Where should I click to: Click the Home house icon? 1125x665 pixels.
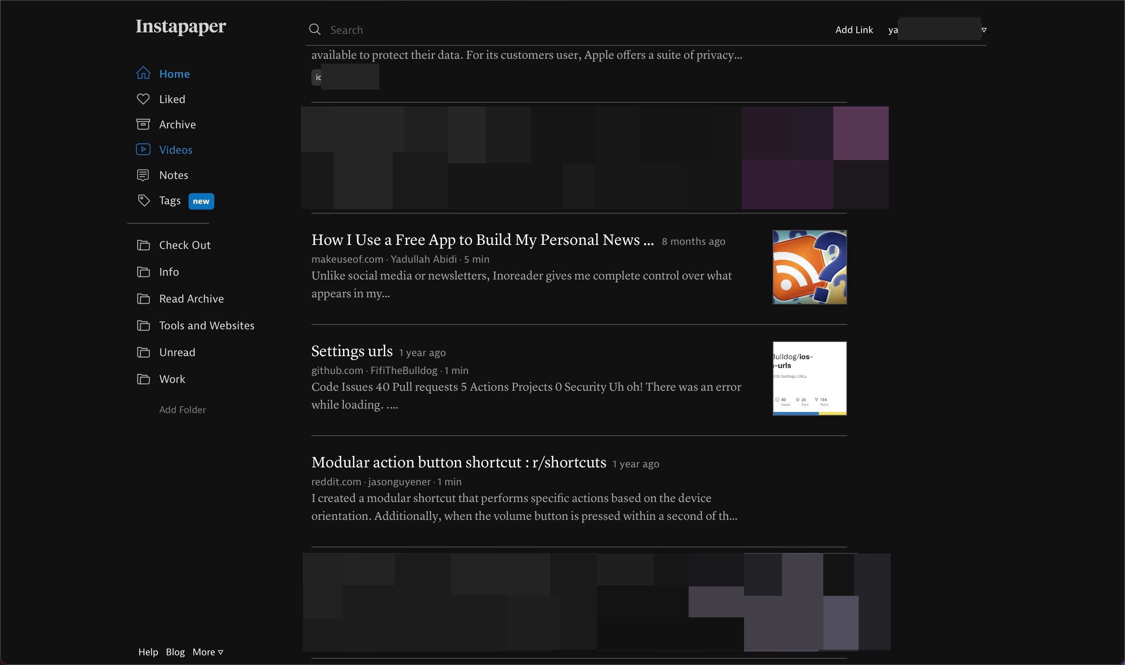(x=143, y=73)
